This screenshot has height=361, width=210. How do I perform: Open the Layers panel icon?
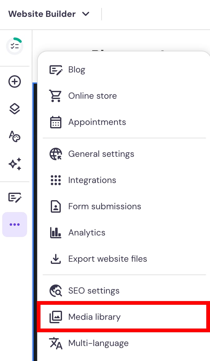coord(15,109)
